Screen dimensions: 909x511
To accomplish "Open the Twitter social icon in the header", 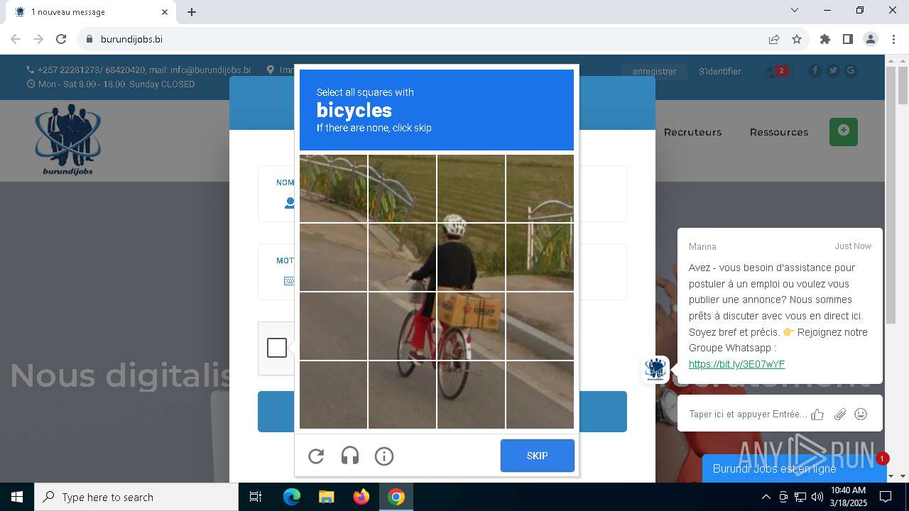I will [x=833, y=70].
